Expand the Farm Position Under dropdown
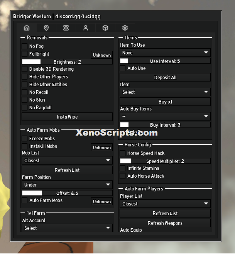Image resolution: width=235 pixels, height=265 pixels. (67, 185)
